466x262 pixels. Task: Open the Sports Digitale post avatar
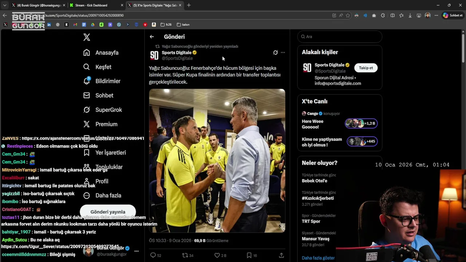(x=154, y=55)
